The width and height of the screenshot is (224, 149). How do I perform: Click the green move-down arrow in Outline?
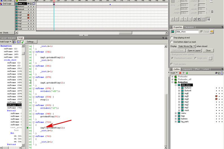[187, 73]
